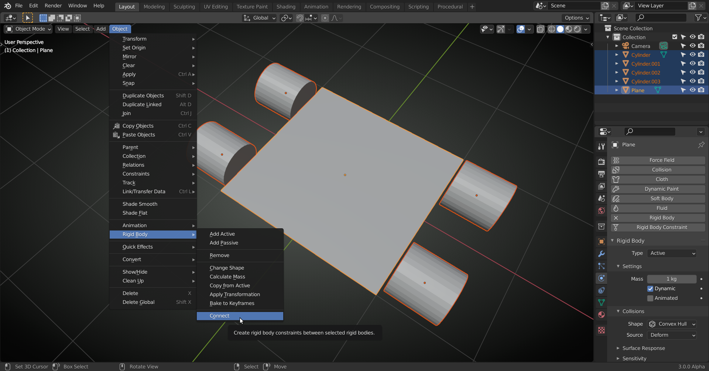
Task: Click Connect in Rigid Body submenu
Action: [x=220, y=316]
